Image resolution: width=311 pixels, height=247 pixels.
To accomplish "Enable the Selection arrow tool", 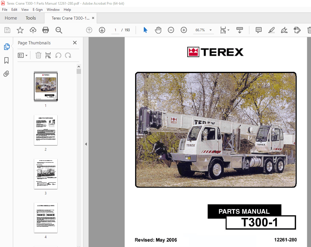I will coord(145,30).
